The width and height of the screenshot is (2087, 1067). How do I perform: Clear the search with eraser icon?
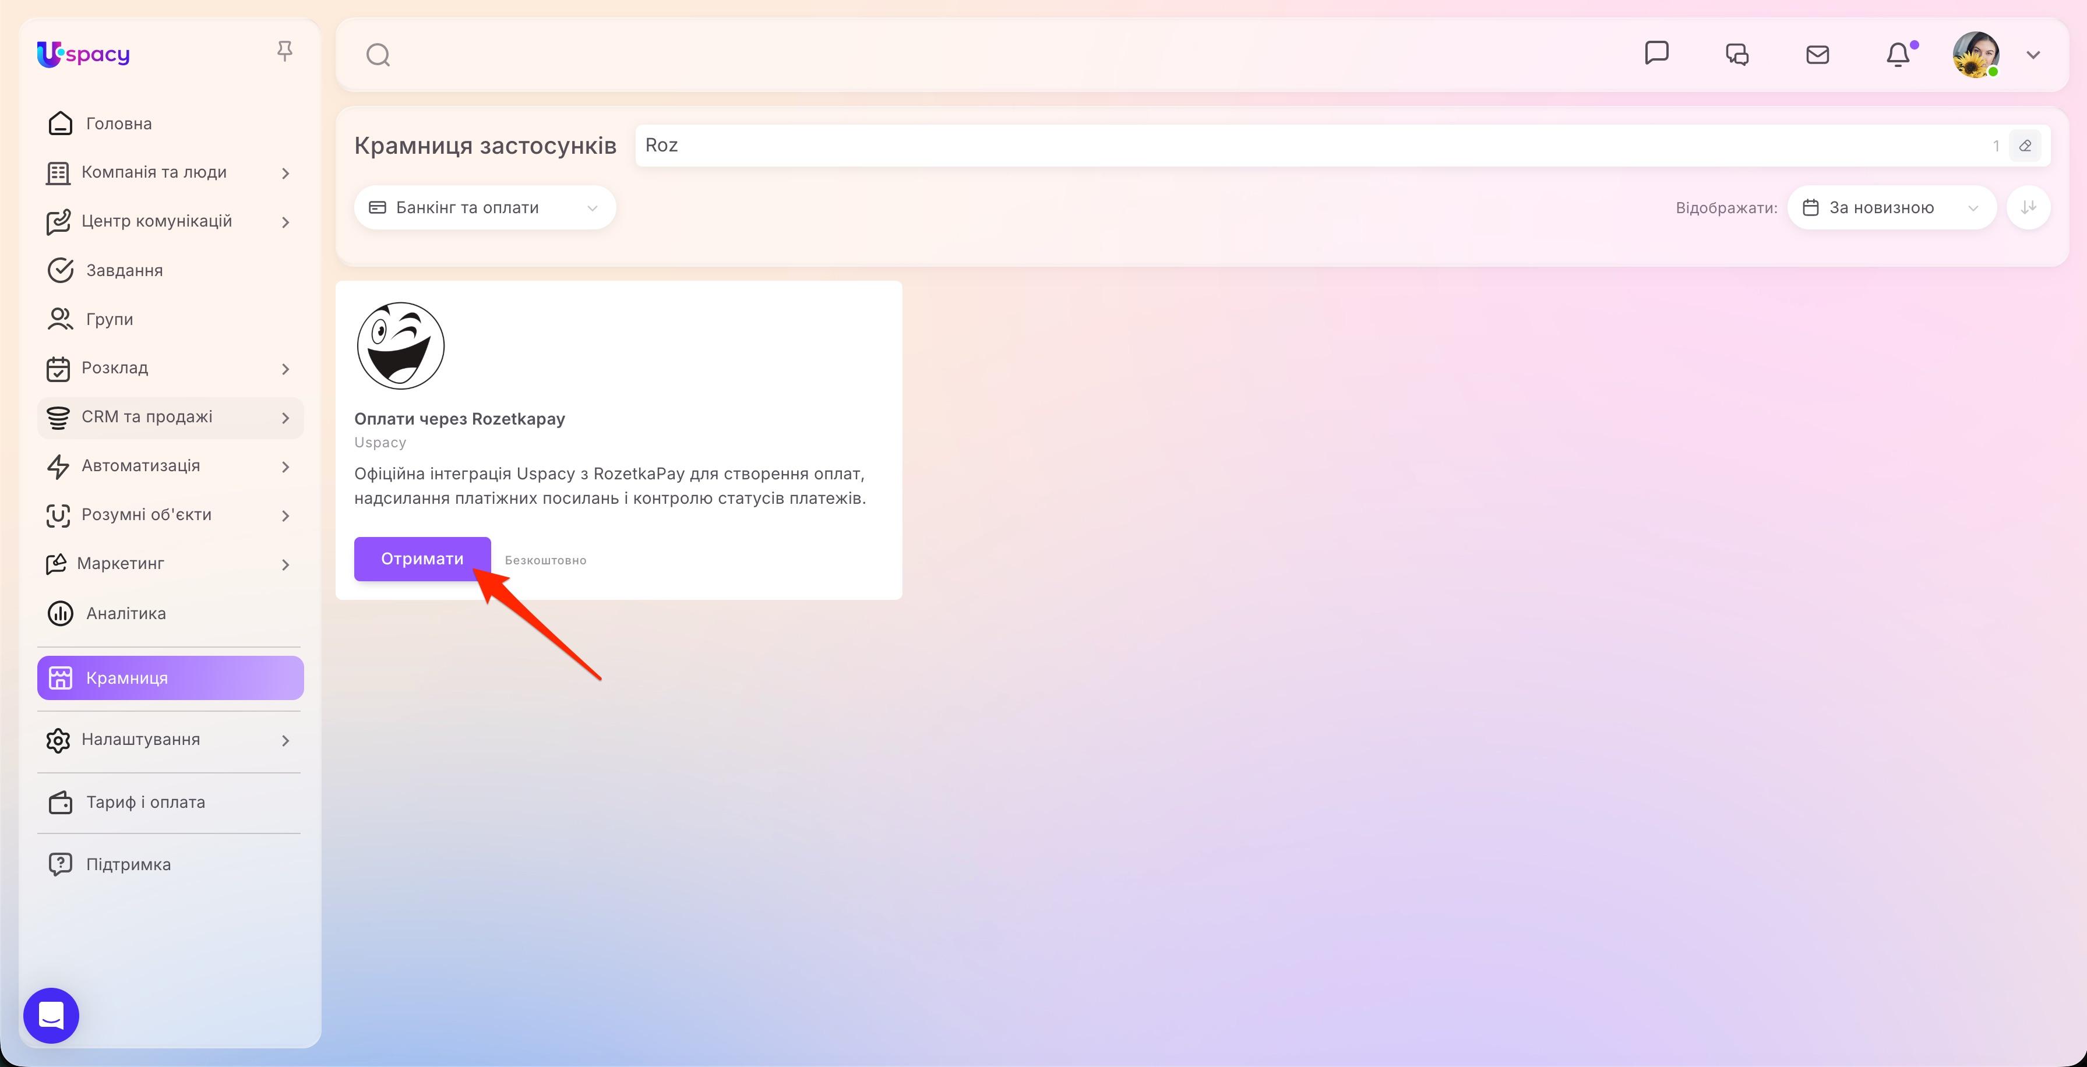pos(2025,146)
